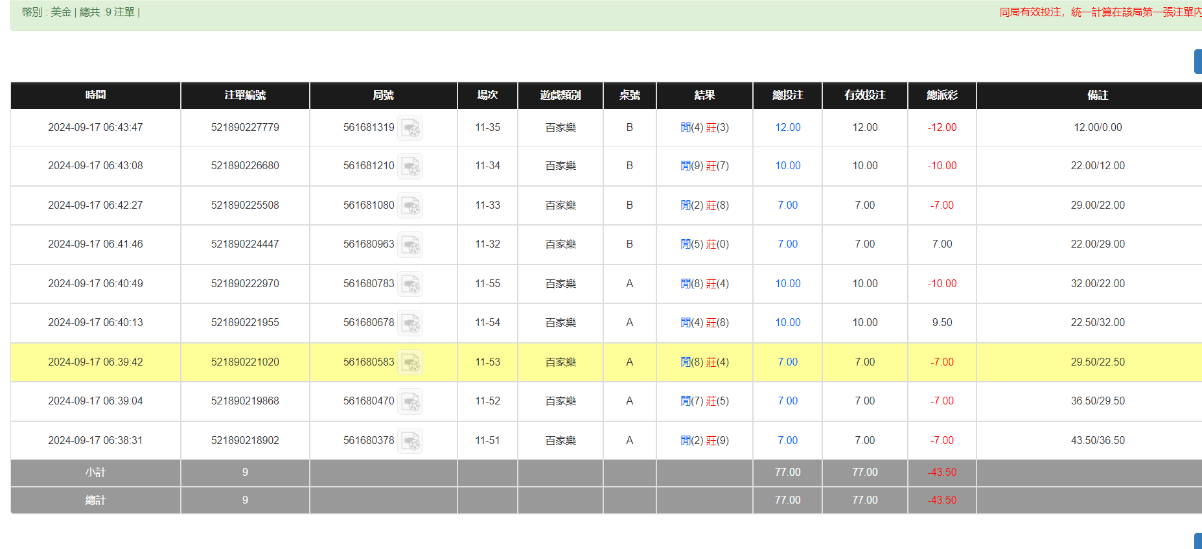Click replay icon beside round 561680963
This screenshot has width=1202, height=549.
pos(410,245)
